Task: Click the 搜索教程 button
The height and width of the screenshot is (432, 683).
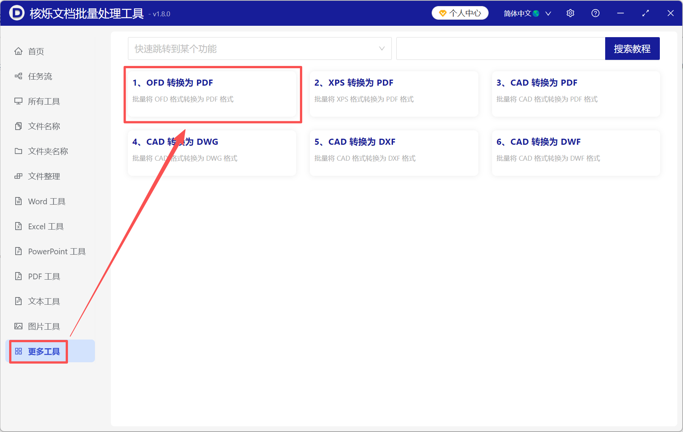Action: (x=632, y=49)
